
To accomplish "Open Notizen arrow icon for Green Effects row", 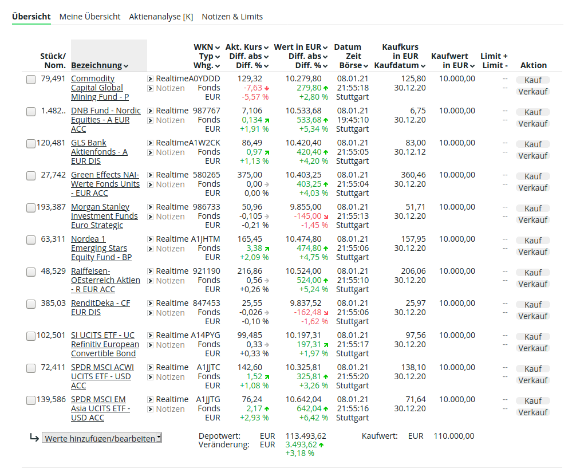I will (150, 184).
